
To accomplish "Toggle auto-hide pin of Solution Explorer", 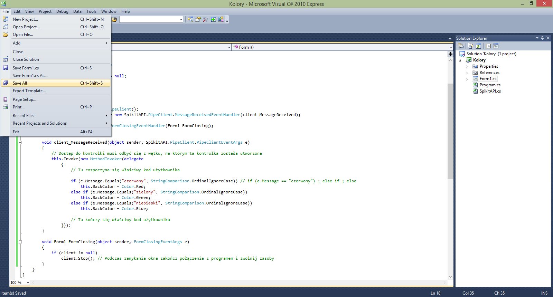I will point(542,38).
